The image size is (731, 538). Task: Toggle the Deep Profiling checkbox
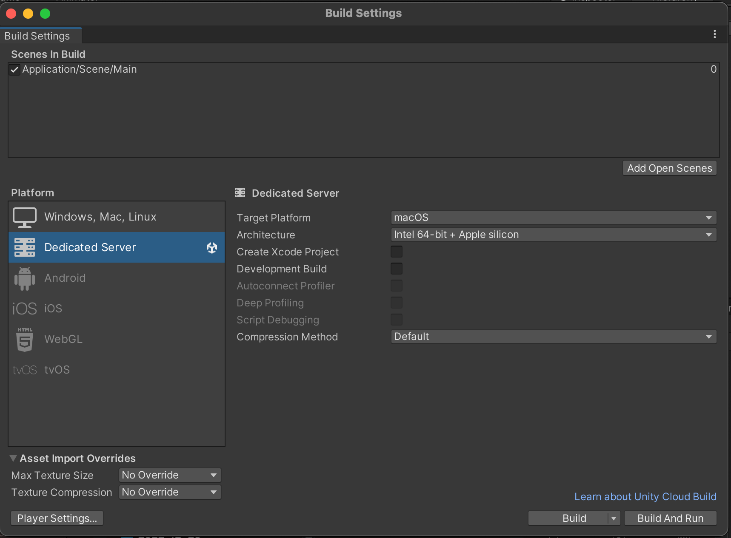pos(397,303)
